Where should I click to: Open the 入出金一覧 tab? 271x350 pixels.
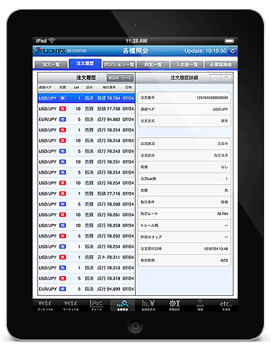(187, 65)
